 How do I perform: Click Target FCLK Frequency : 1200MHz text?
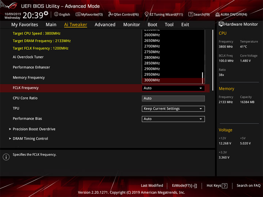pyautogui.click(x=41, y=49)
